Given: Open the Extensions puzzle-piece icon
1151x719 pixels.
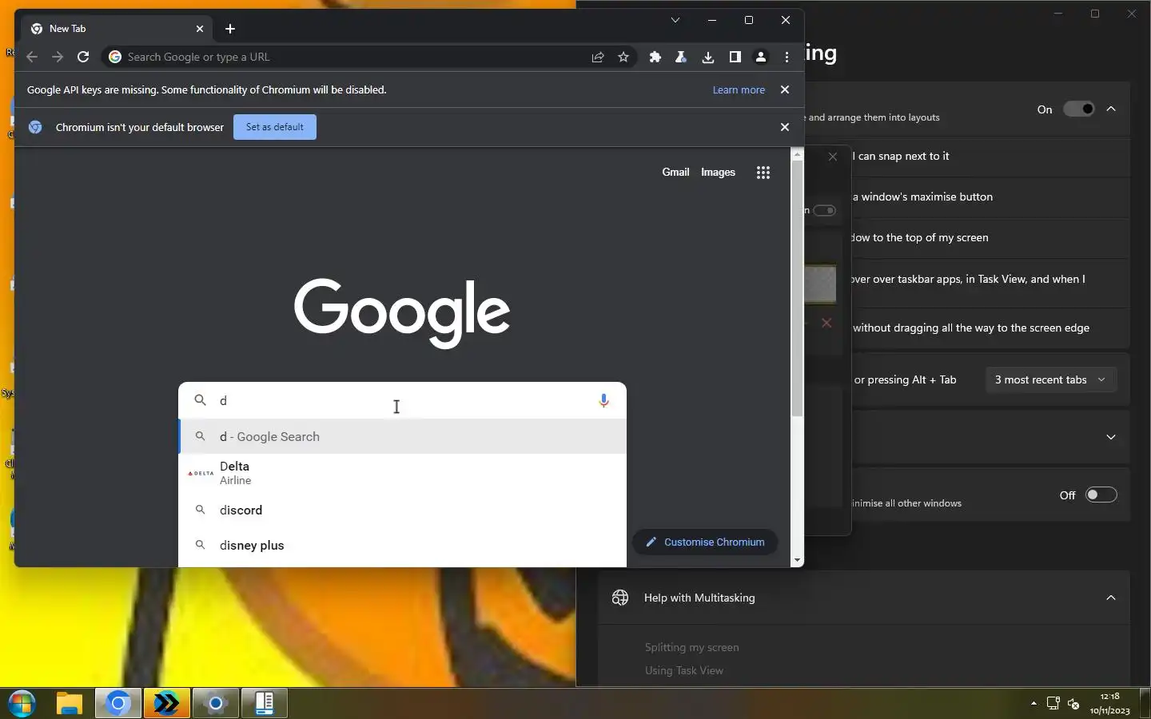Looking at the screenshot, I should click(x=655, y=57).
